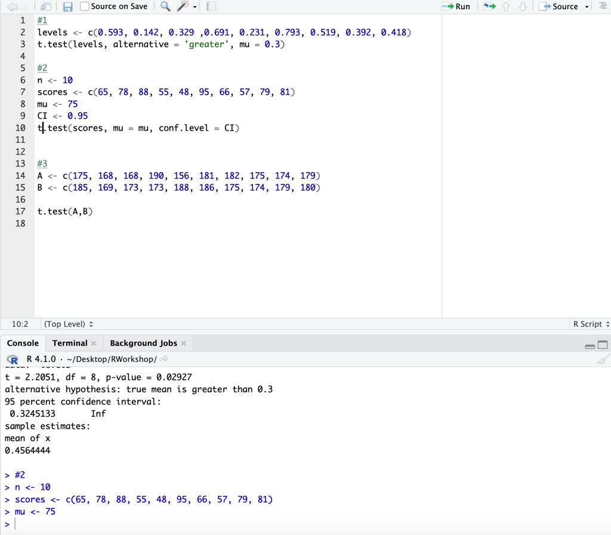The image size is (611, 535).
Task: Close the Terminal tab
Action: pos(94,343)
